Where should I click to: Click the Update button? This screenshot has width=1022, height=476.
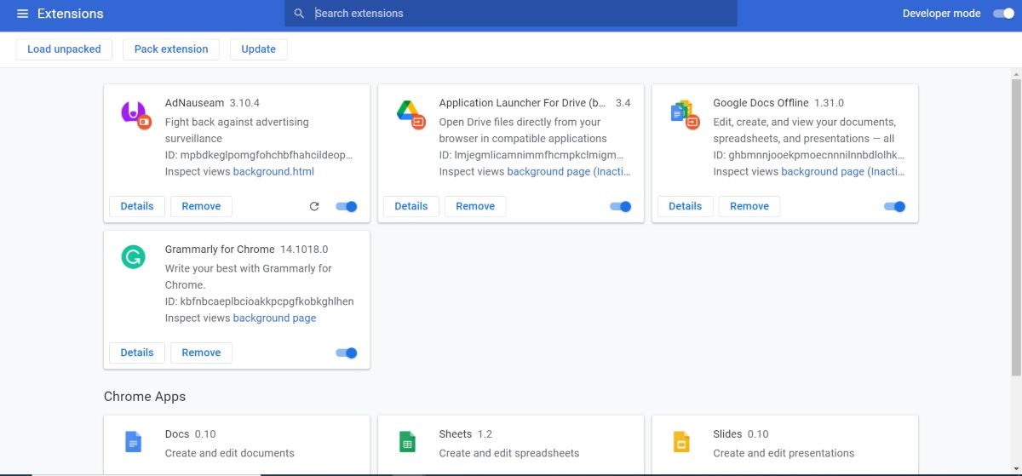(x=258, y=49)
